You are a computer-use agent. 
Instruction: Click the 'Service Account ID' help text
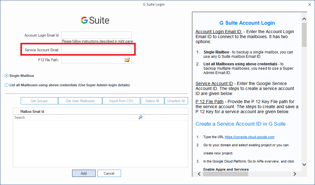tap(214, 83)
